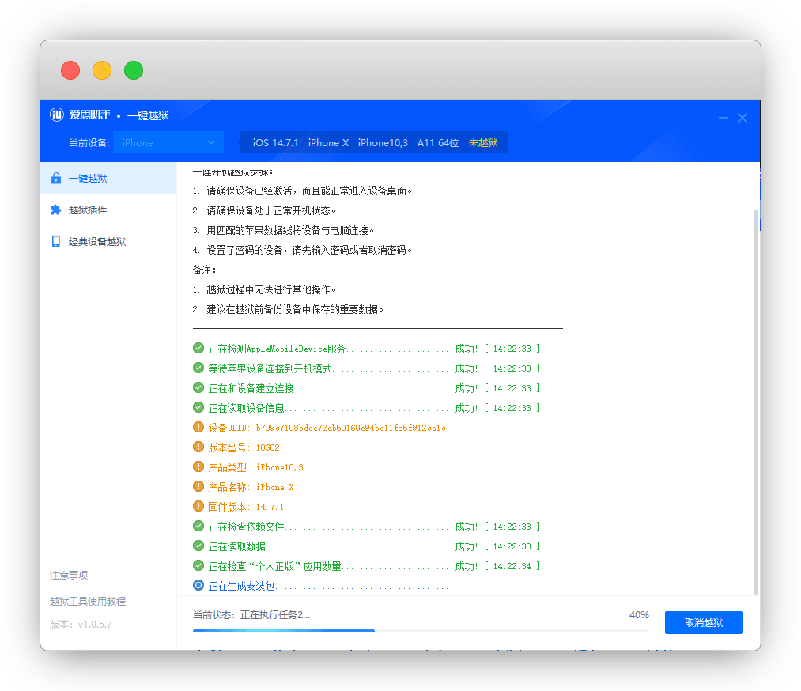Switch to the 越狱插件 sidebar tab

click(108, 210)
